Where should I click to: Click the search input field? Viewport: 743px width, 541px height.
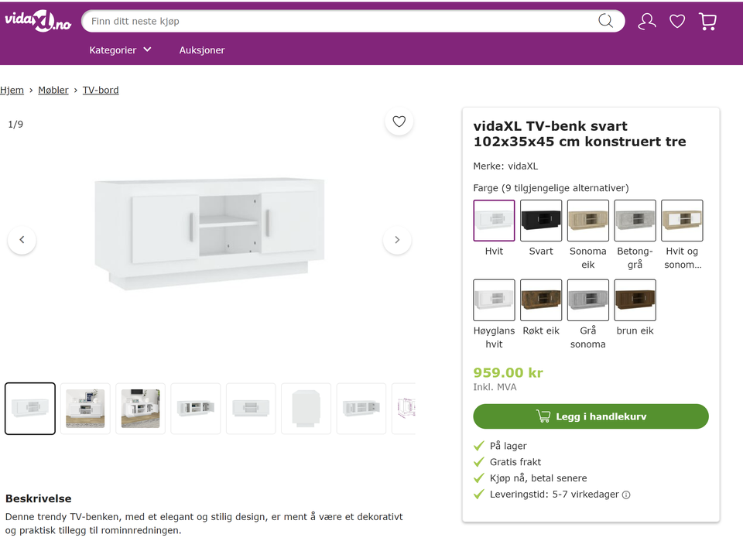pos(341,21)
